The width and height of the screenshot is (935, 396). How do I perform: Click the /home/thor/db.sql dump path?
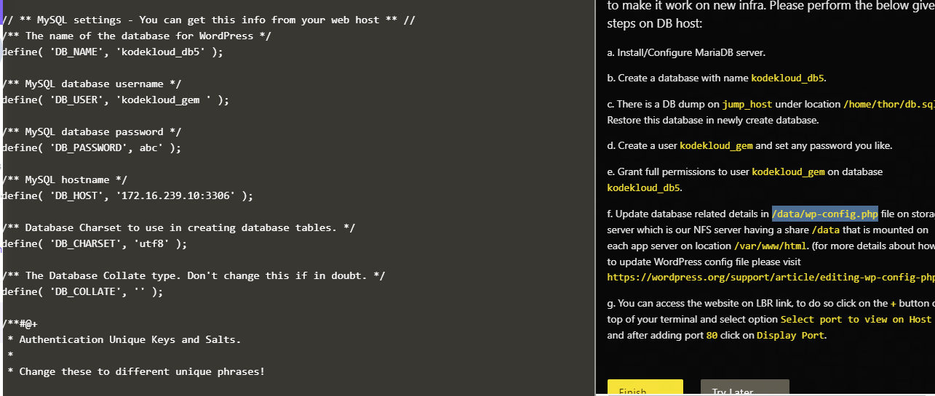[888, 105]
